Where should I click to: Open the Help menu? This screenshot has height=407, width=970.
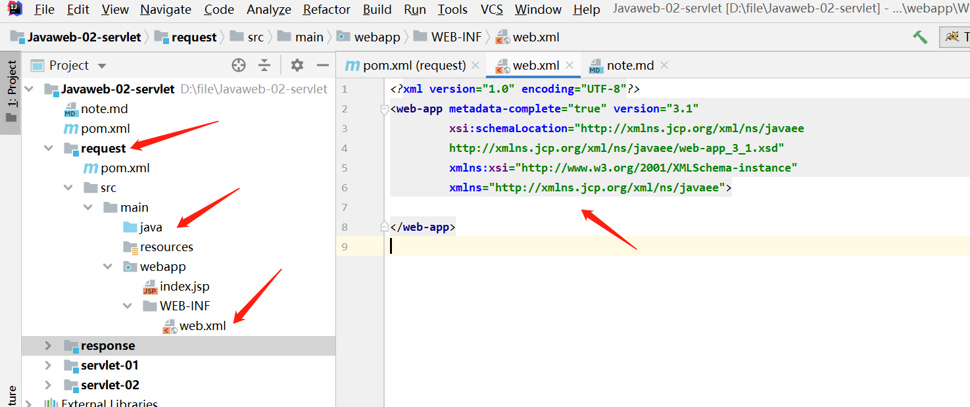point(586,10)
